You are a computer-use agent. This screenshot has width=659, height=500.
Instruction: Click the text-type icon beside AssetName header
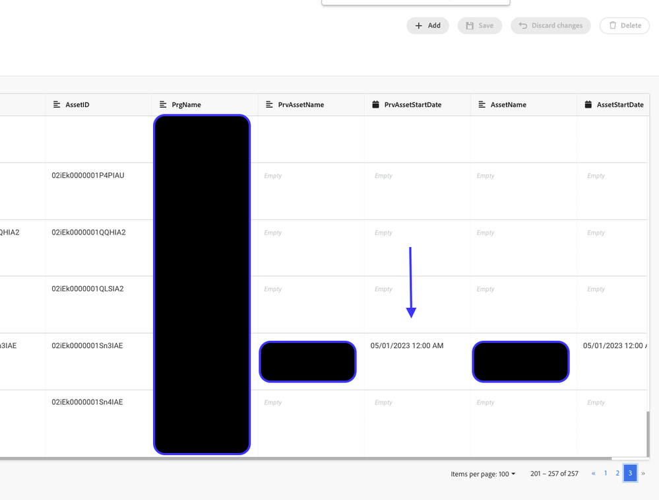pyautogui.click(x=482, y=104)
